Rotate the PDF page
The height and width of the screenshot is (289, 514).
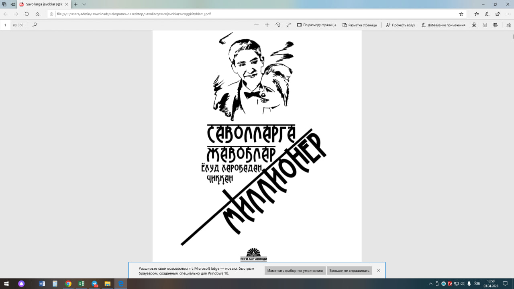(278, 25)
